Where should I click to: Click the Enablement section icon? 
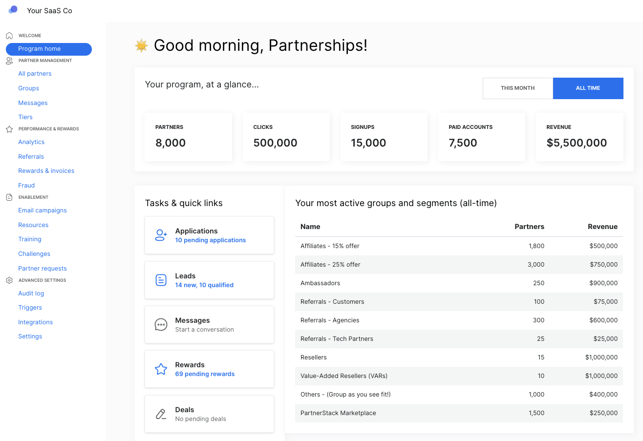point(9,197)
